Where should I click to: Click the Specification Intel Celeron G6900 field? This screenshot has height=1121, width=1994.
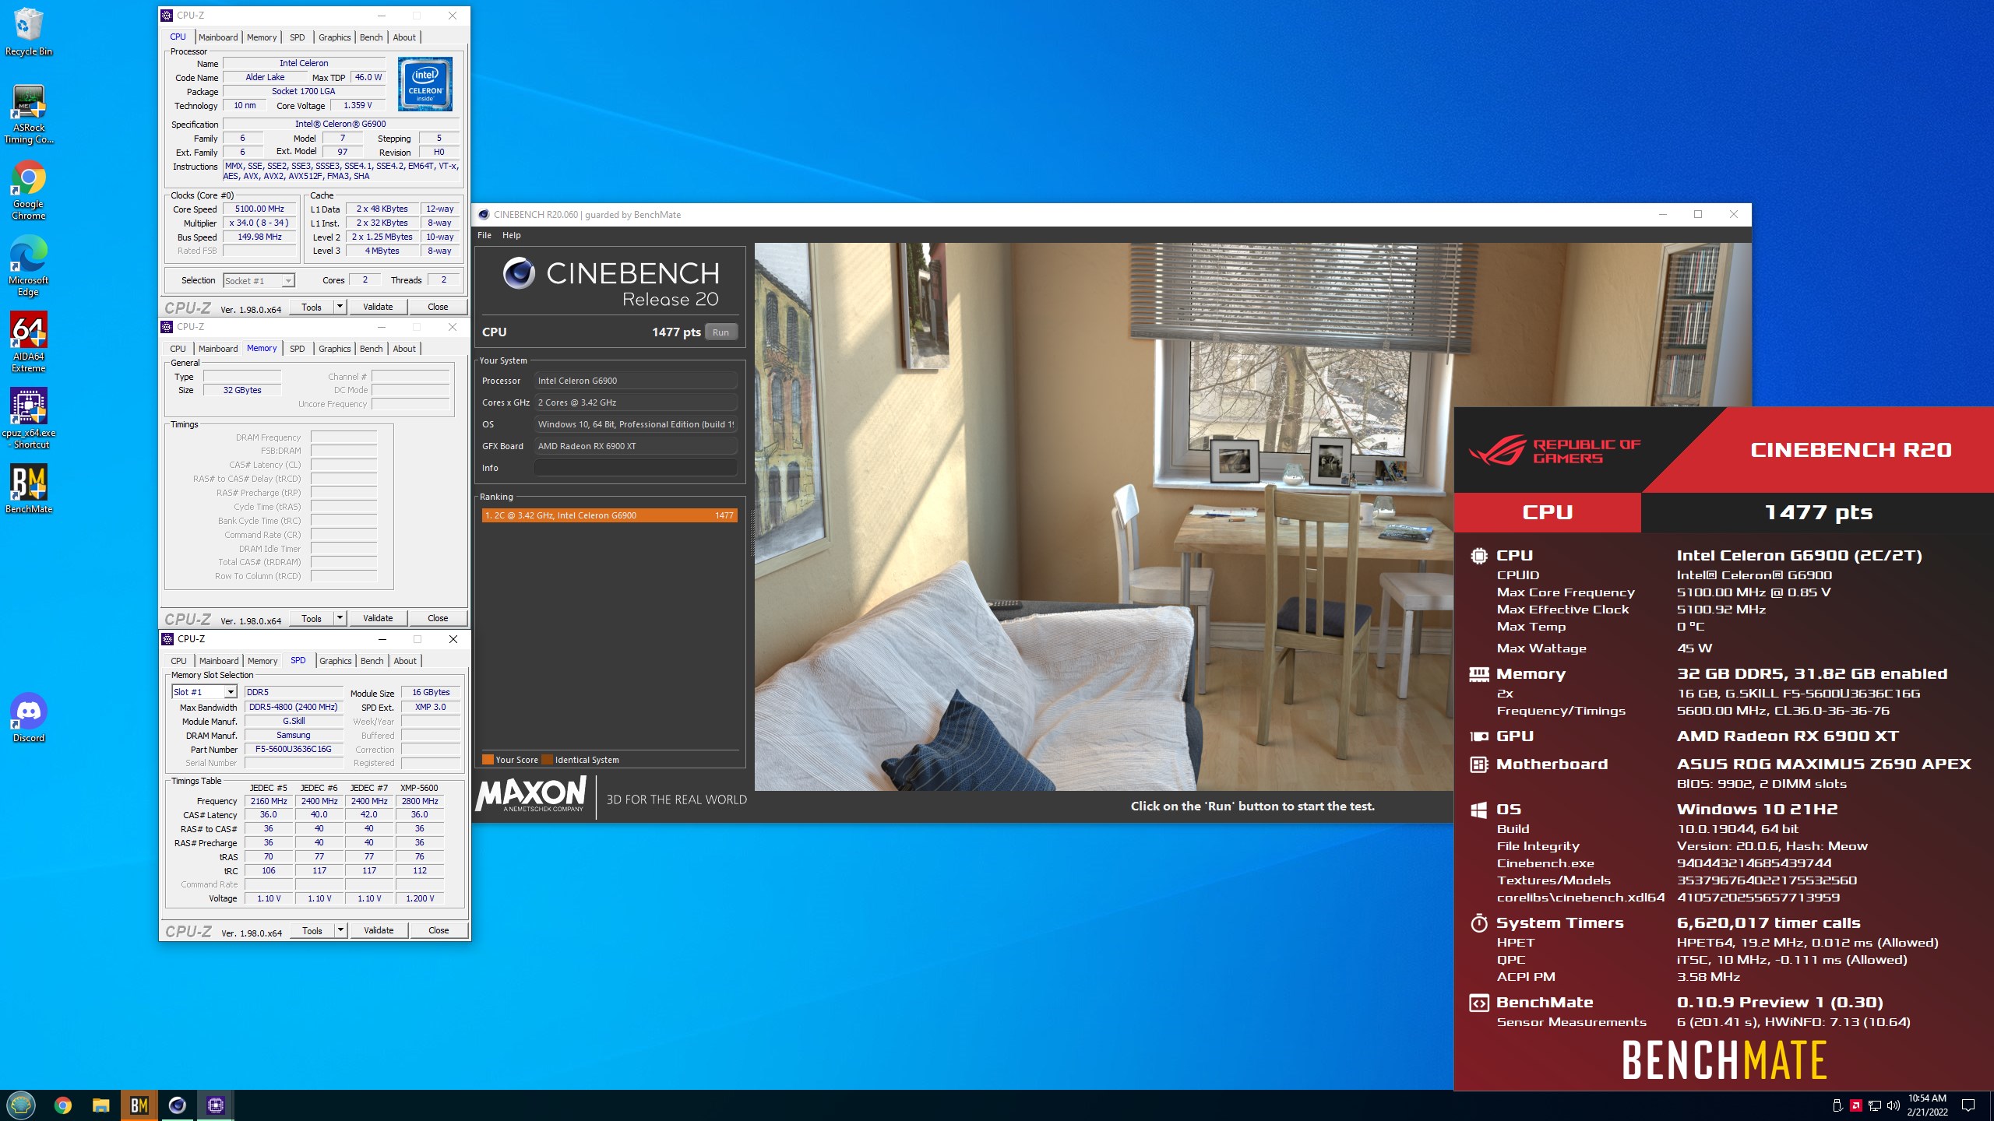[x=340, y=124]
